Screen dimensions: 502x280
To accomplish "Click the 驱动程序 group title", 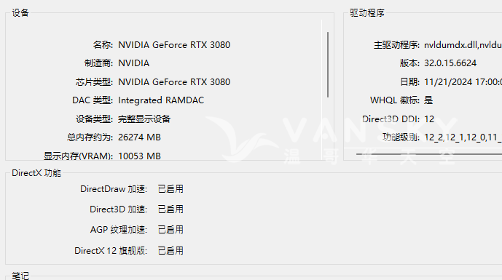I will [x=367, y=13].
